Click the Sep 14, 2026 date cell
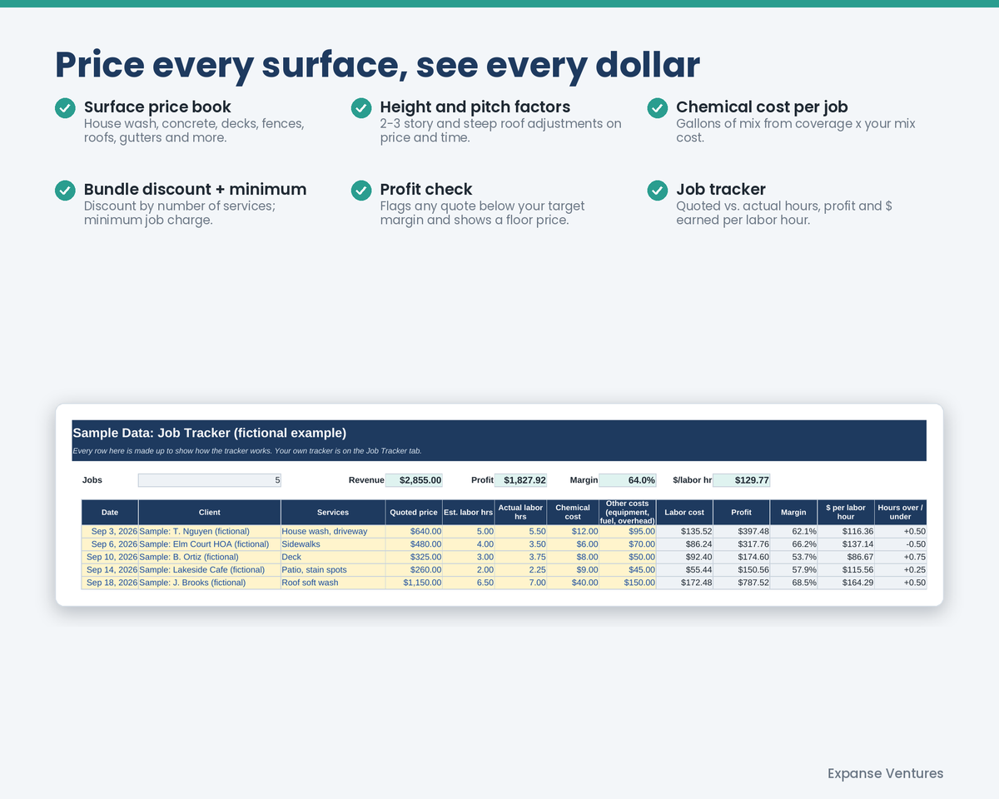 coord(110,570)
